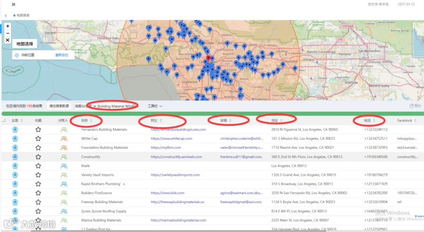Open street view for Constructify row
The image size is (424, 232).
click(x=15, y=157)
